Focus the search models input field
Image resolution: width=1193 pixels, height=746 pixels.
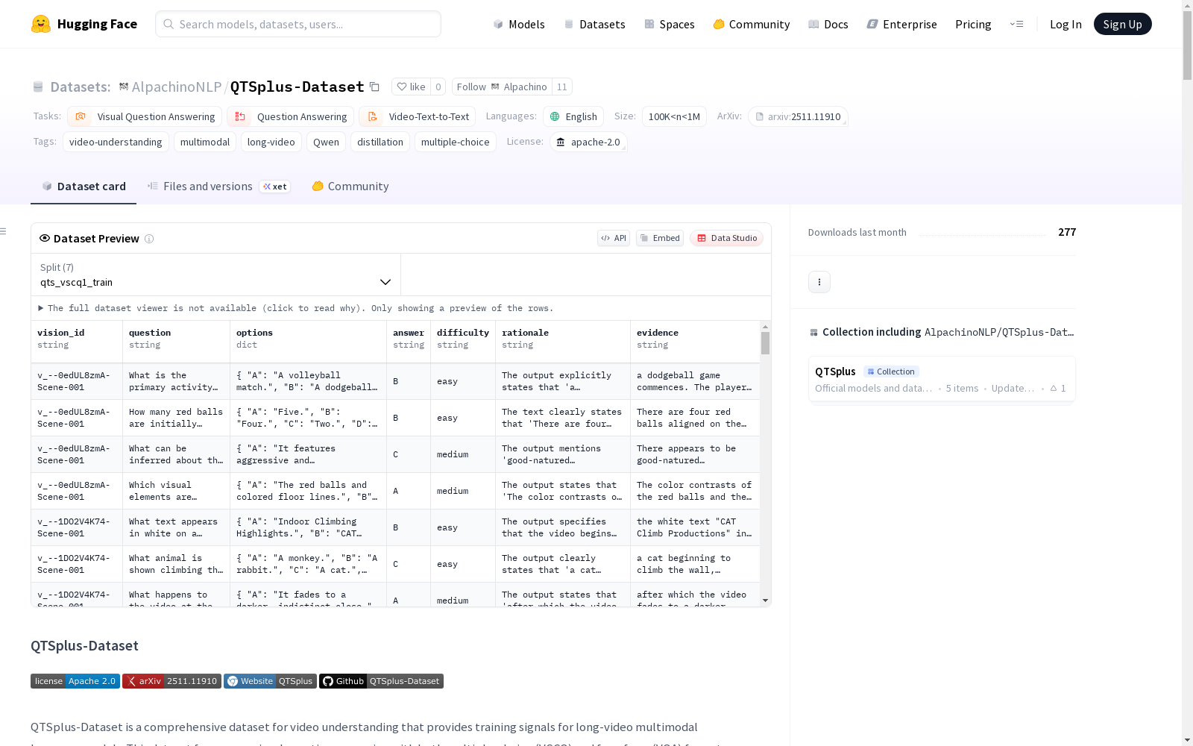click(x=298, y=24)
